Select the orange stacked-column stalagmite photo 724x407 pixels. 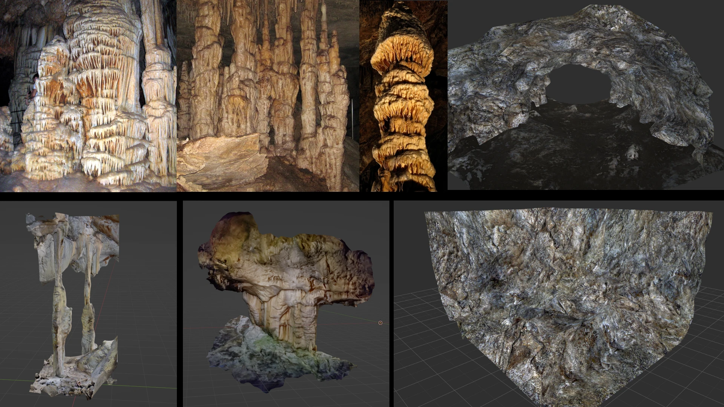pyautogui.click(x=403, y=96)
